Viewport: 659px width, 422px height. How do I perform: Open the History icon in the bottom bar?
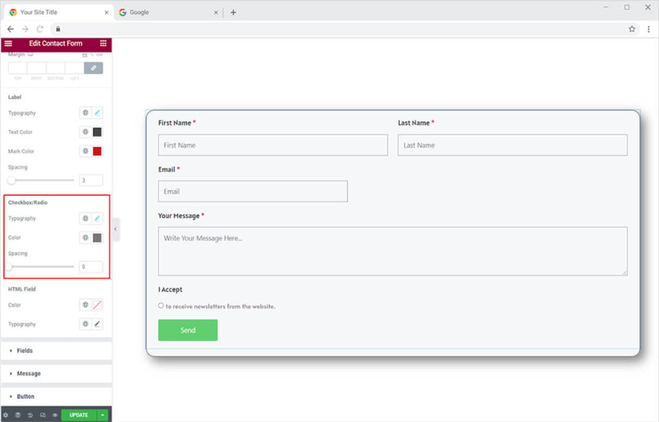click(30, 415)
